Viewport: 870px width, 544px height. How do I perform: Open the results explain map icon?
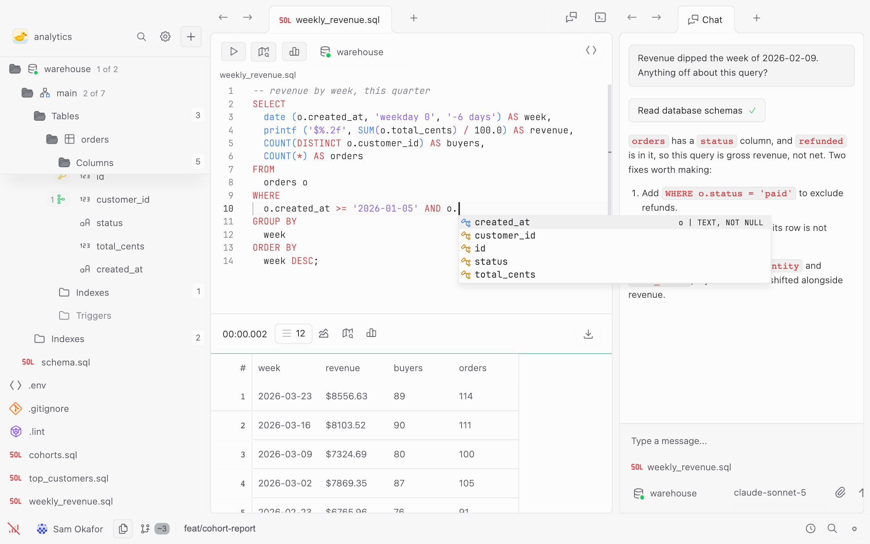[x=348, y=333]
